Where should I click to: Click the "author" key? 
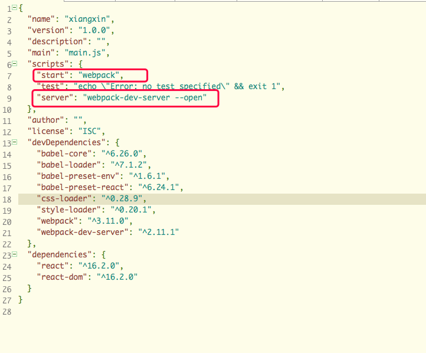coord(46,120)
